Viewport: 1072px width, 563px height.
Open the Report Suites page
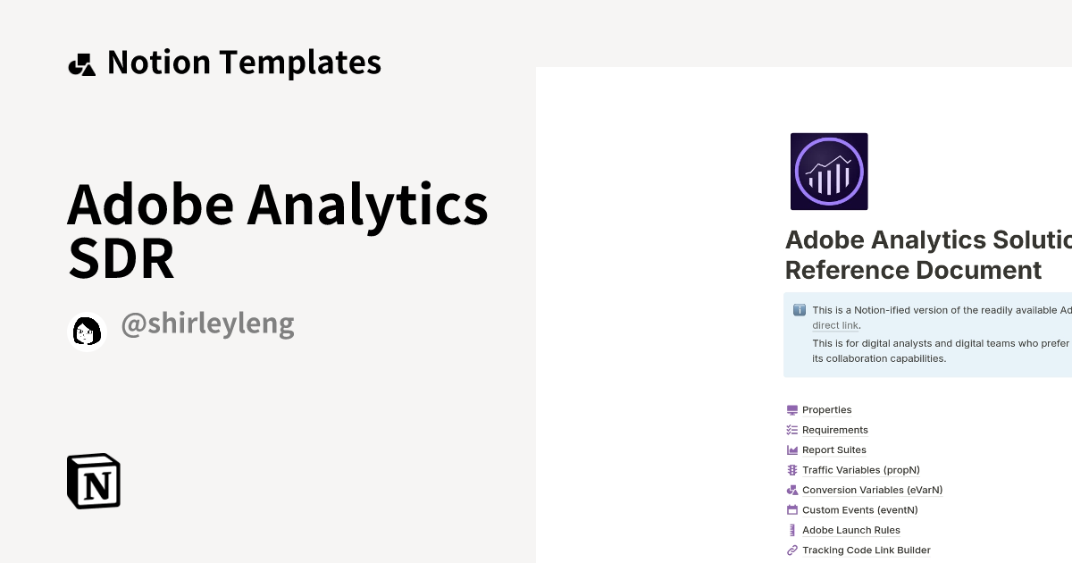[x=833, y=450]
